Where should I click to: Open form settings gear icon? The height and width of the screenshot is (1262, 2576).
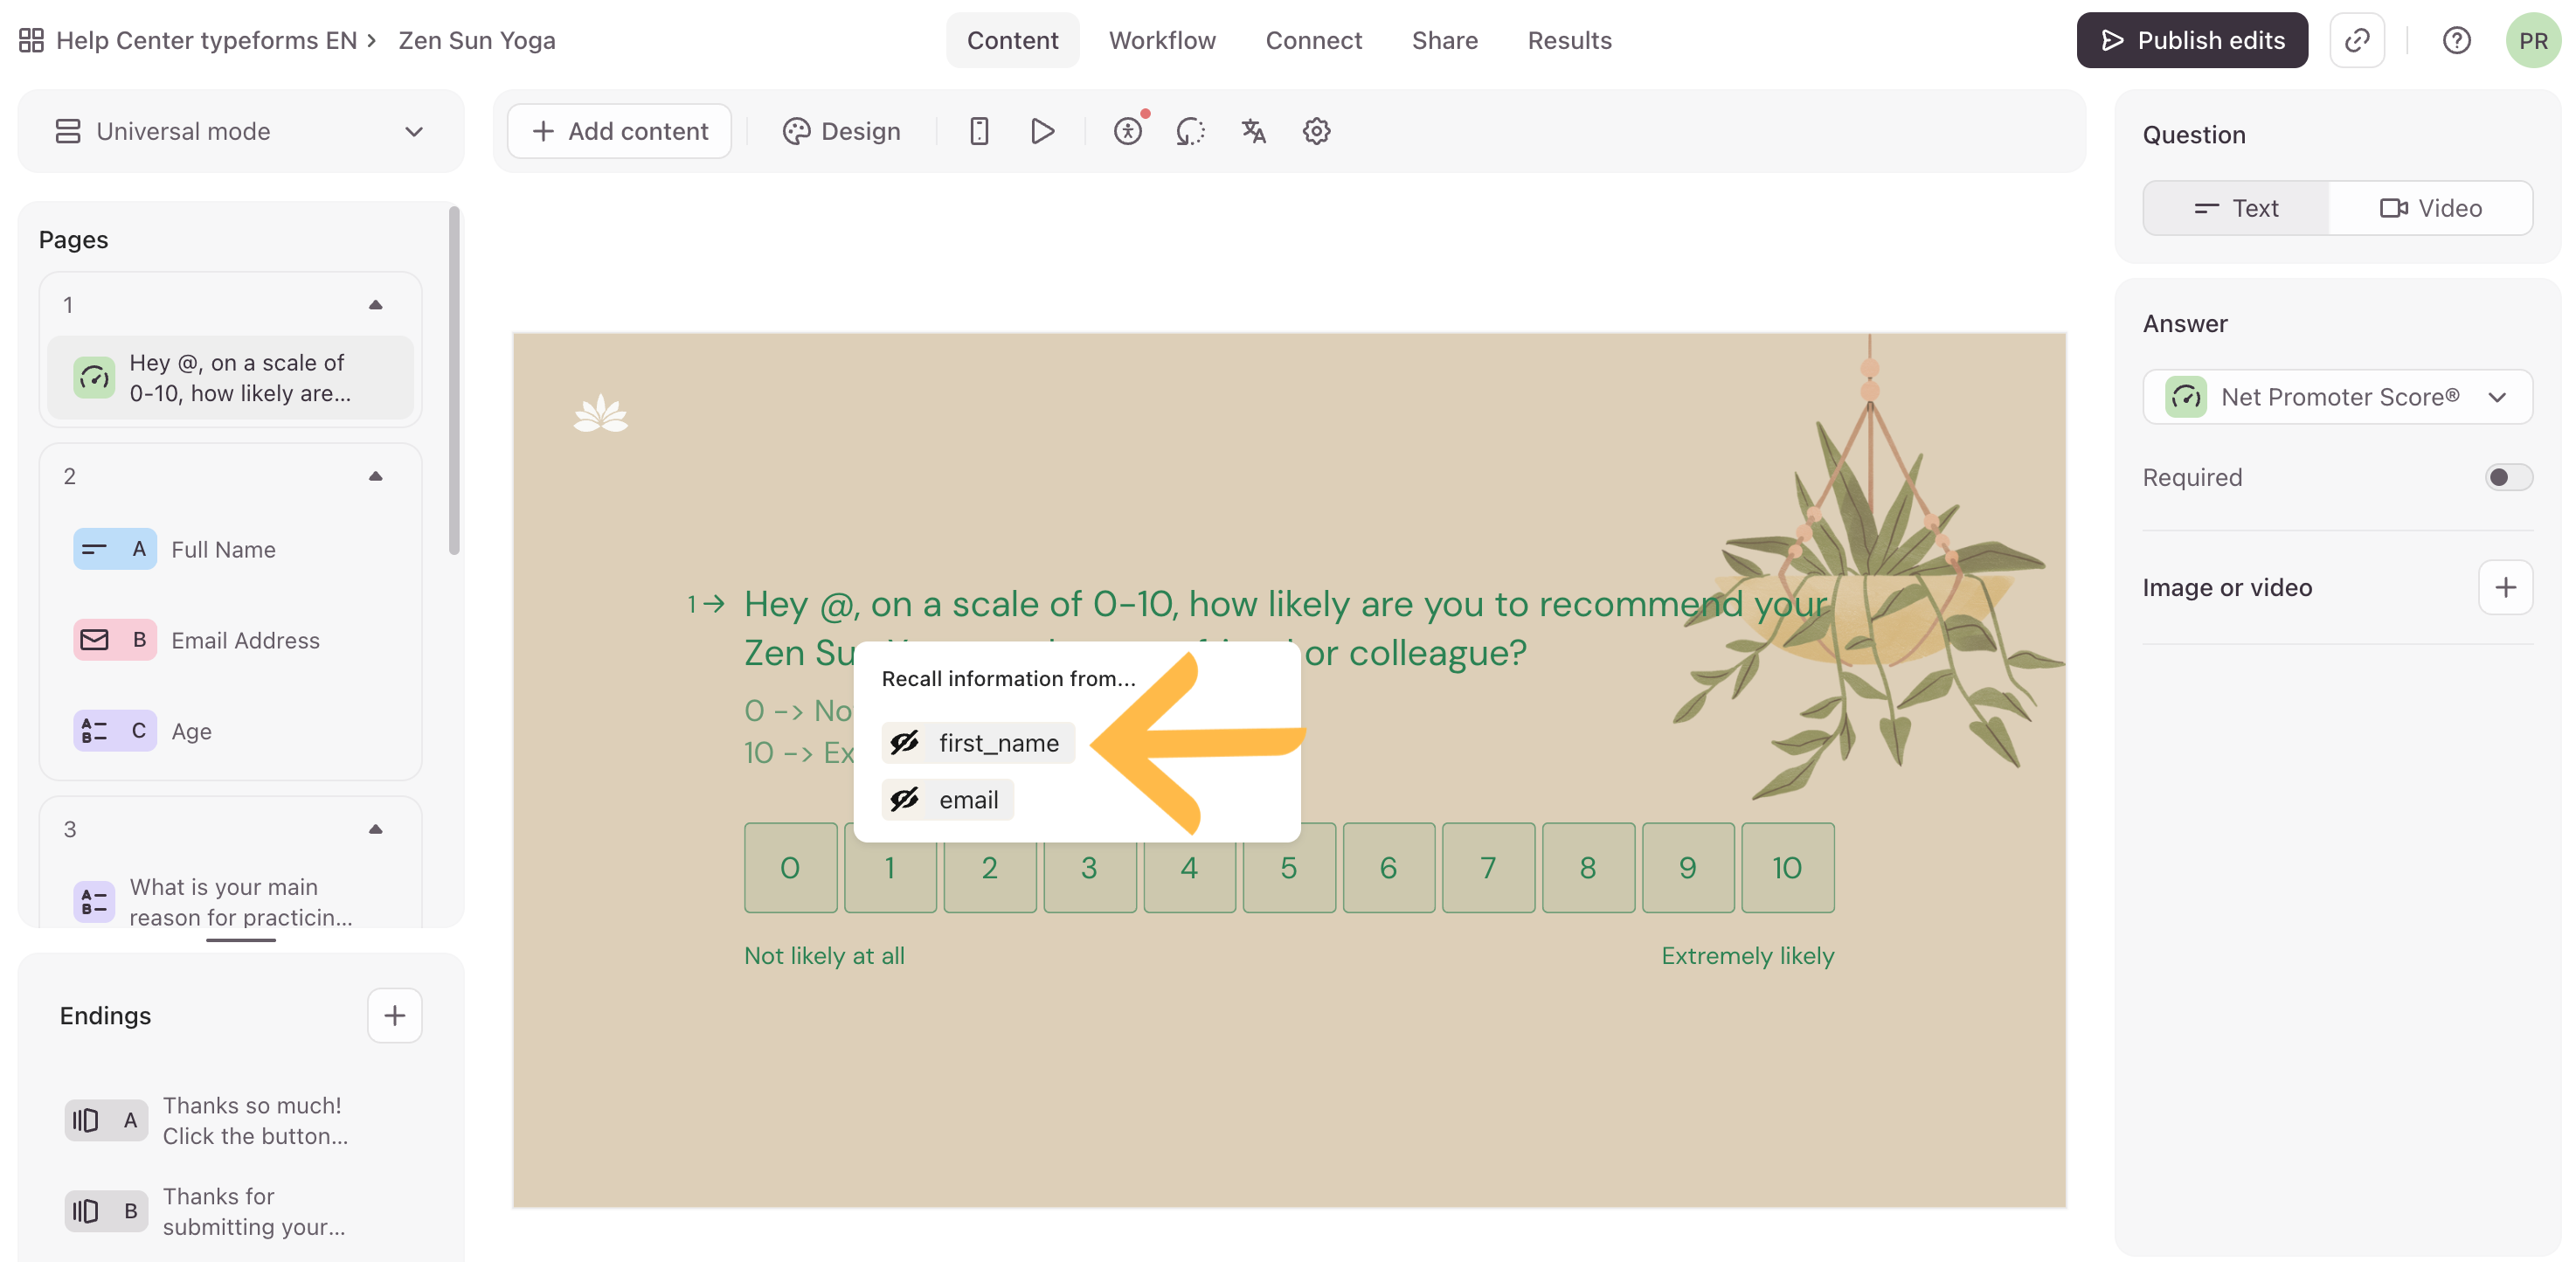coord(1316,131)
